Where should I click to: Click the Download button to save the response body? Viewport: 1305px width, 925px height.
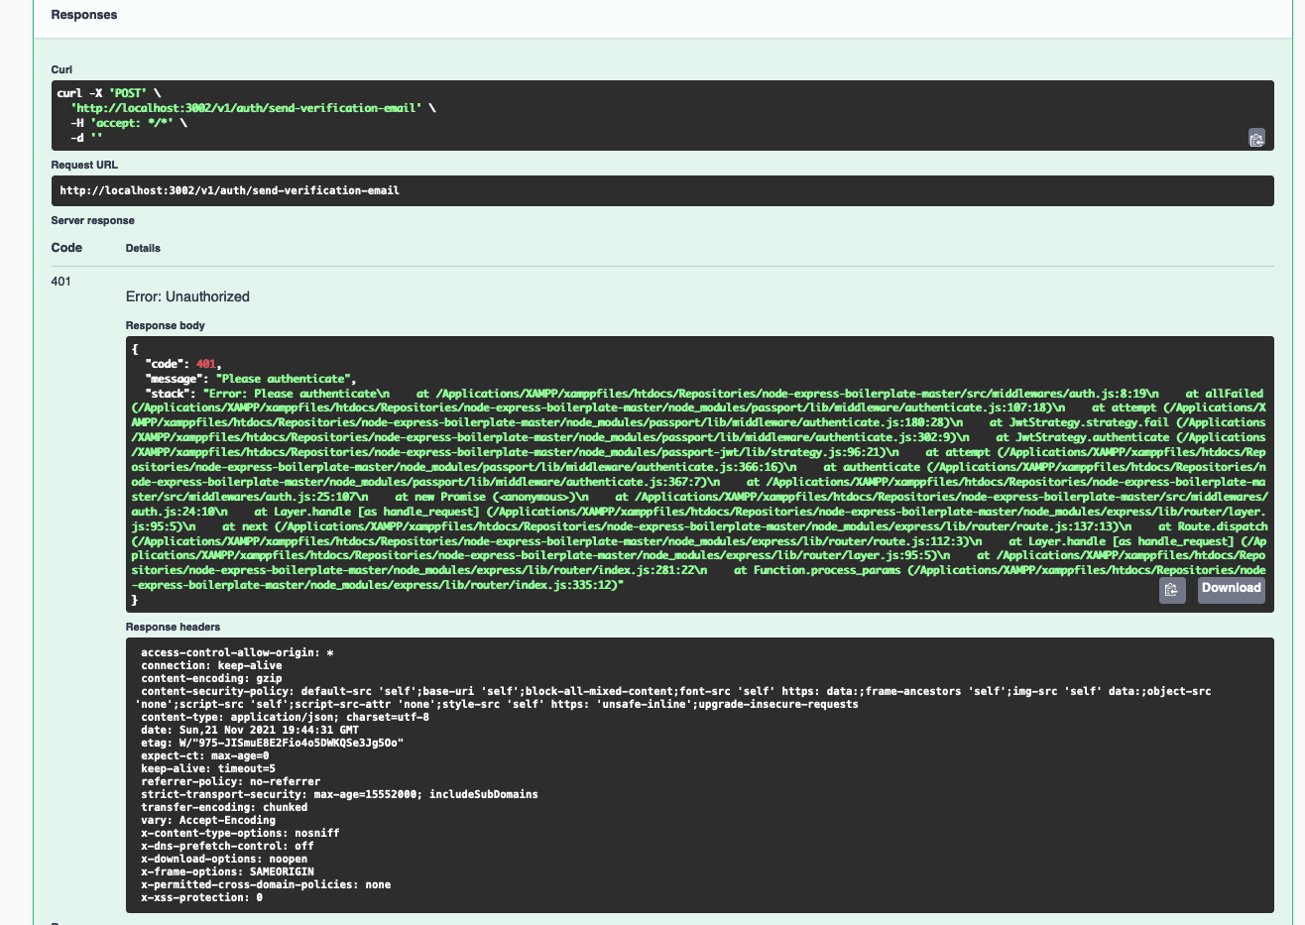[x=1231, y=589]
